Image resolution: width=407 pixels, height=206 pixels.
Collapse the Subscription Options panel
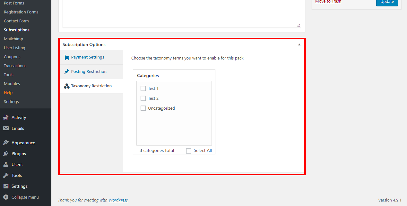299,44
